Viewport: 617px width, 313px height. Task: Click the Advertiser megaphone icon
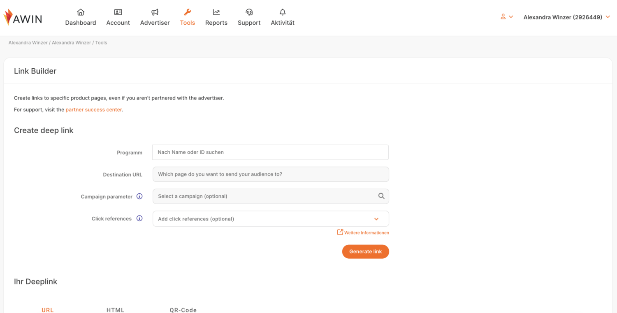coord(155,12)
